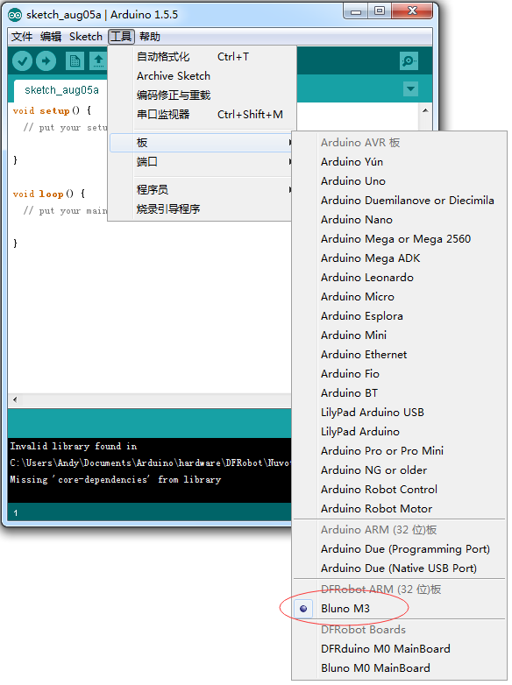Open the 帮助 menu

coord(150,37)
